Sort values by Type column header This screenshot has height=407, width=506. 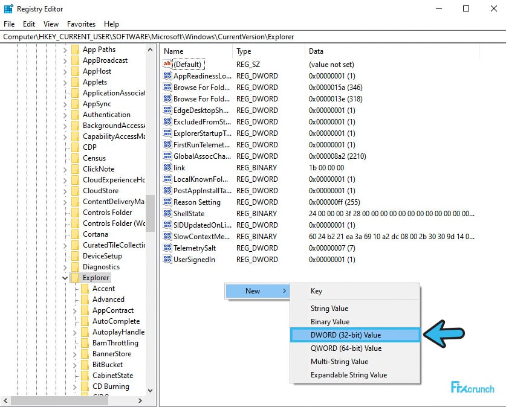point(268,51)
